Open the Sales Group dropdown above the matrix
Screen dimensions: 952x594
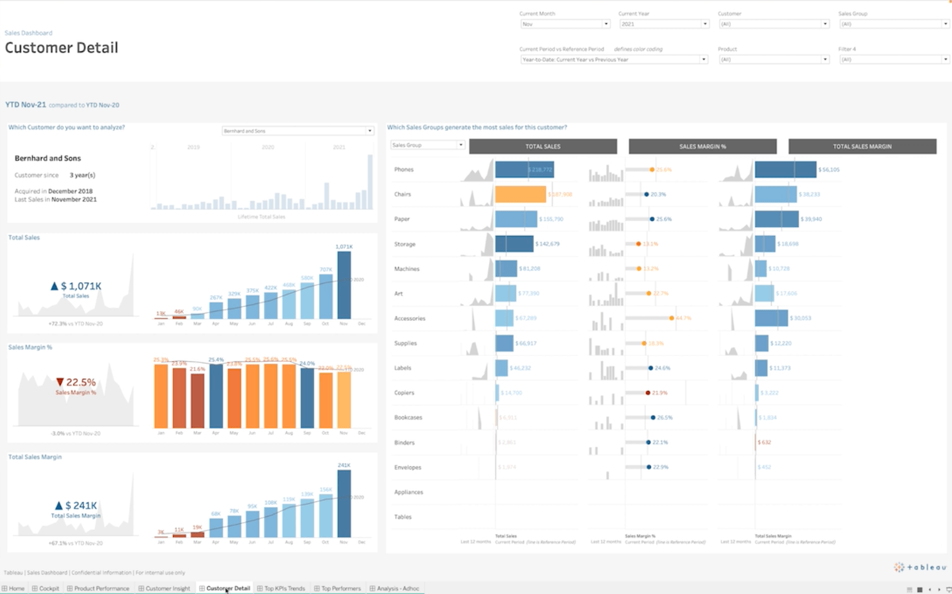tap(427, 145)
